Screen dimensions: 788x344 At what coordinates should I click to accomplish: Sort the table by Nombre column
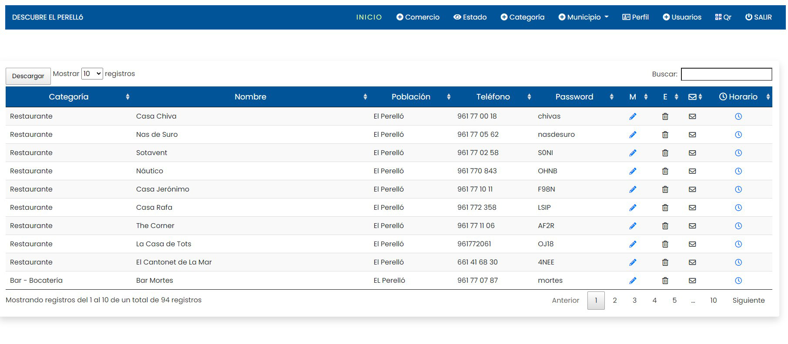tap(250, 97)
